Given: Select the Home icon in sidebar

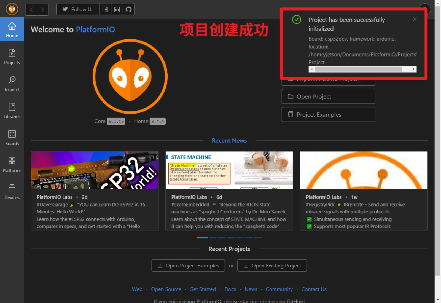Looking at the screenshot, I should (12, 29).
